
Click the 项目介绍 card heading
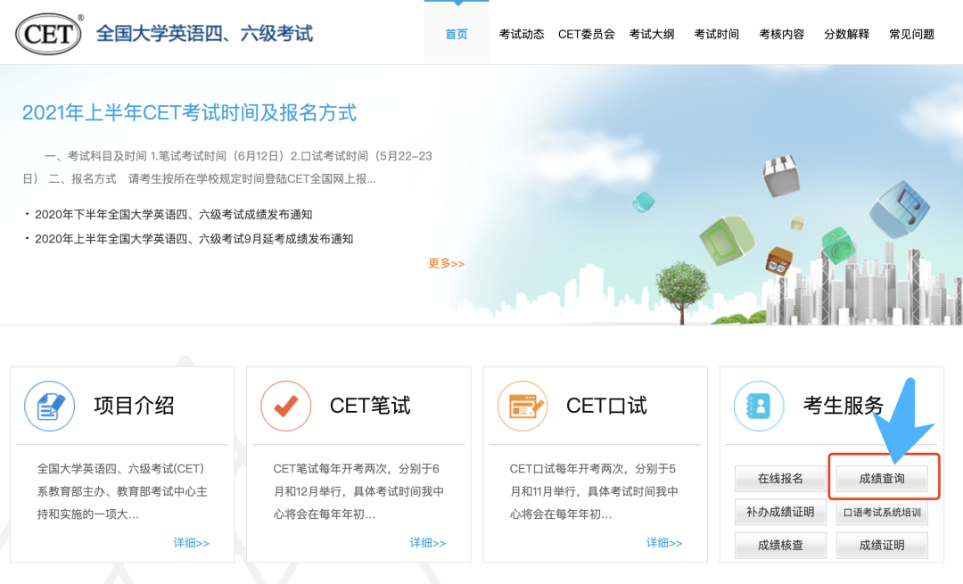click(x=134, y=406)
